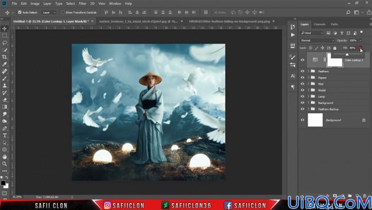This screenshot has height=210, width=372.
Task: Select the Hand tool
Action: pos(5,157)
